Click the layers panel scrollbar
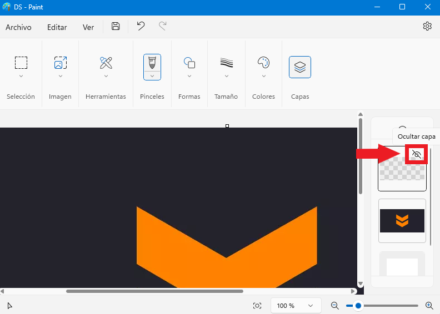Screen dimensions: 440x314 pyautogui.click(x=431, y=197)
